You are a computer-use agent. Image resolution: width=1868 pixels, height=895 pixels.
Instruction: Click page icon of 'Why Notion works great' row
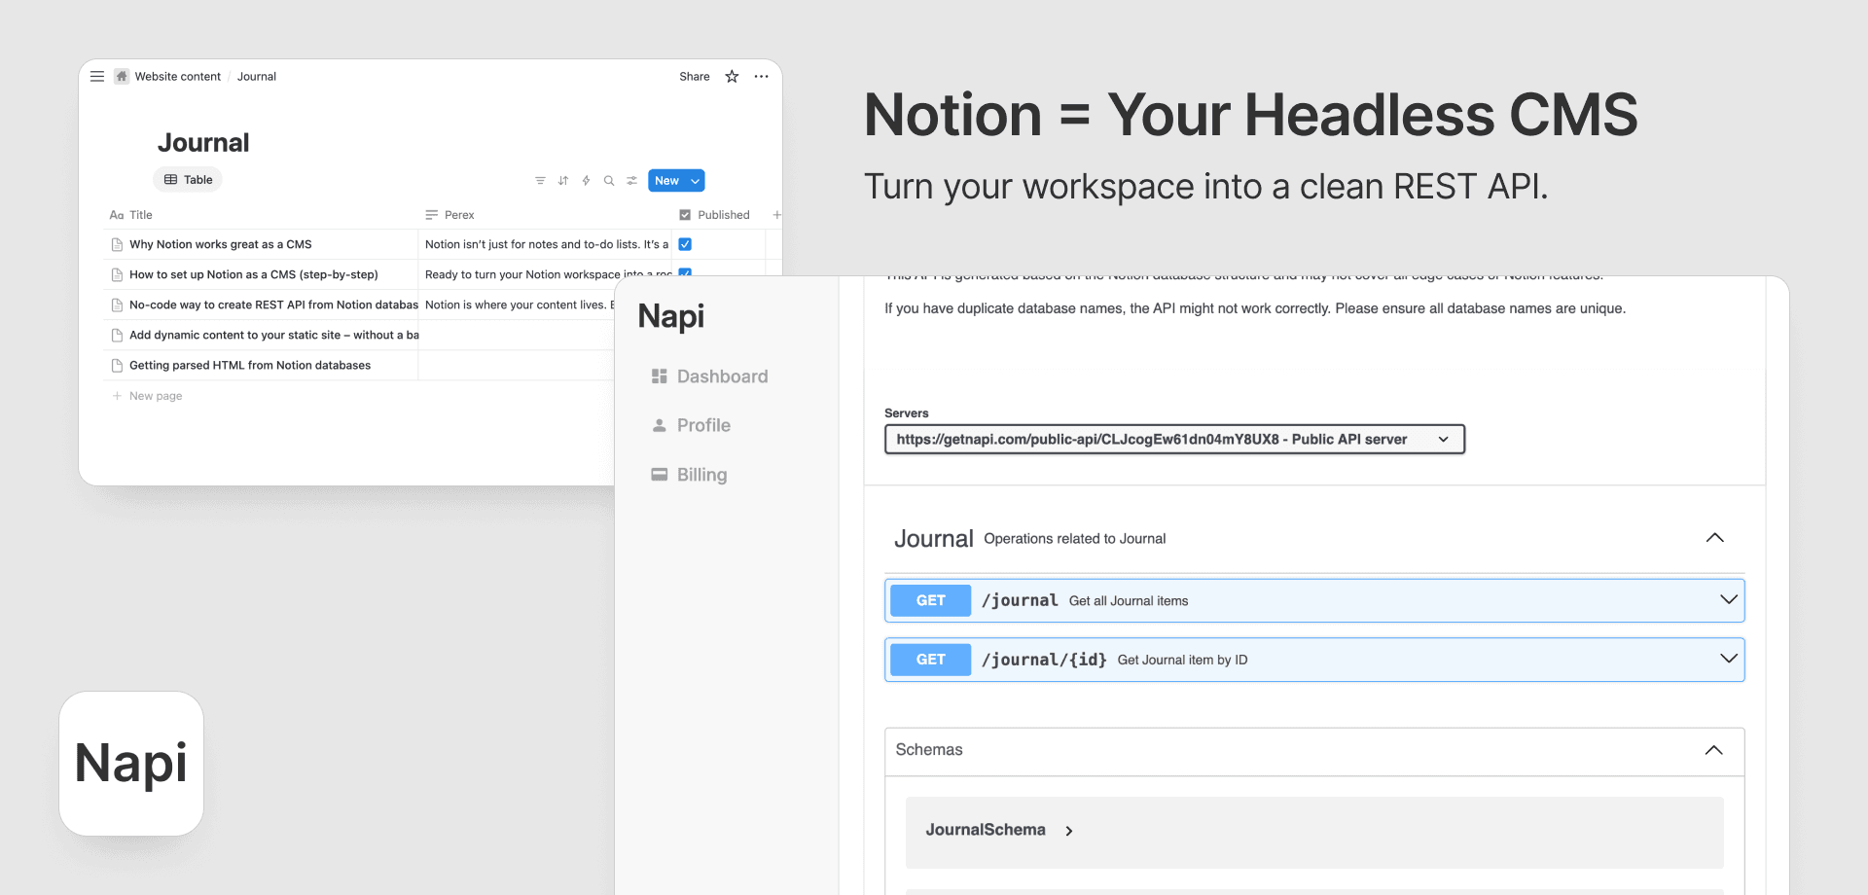point(117,245)
